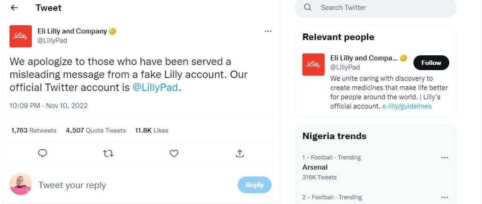The width and height of the screenshot is (482, 204).
Task: Click the Eli Lilly tweet author avatar
Action: [20, 36]
